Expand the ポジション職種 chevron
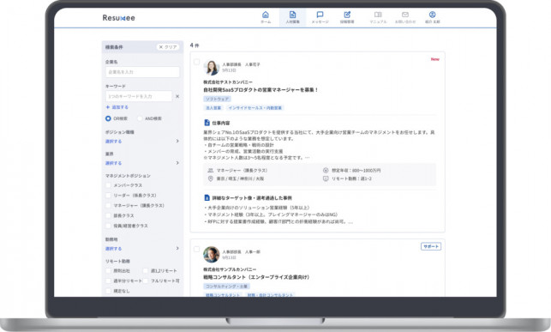 pyautogui.click(x=177, y=141)
